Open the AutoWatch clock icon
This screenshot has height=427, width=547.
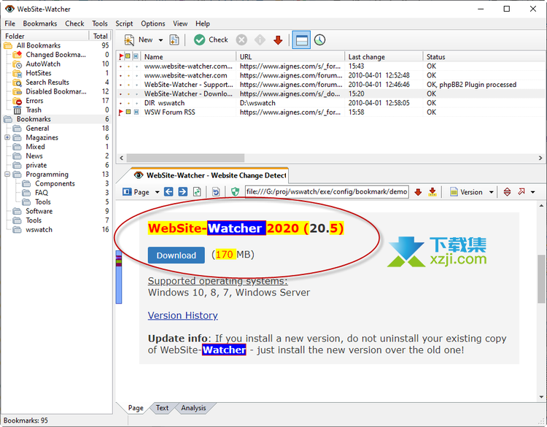coord(319,40)
